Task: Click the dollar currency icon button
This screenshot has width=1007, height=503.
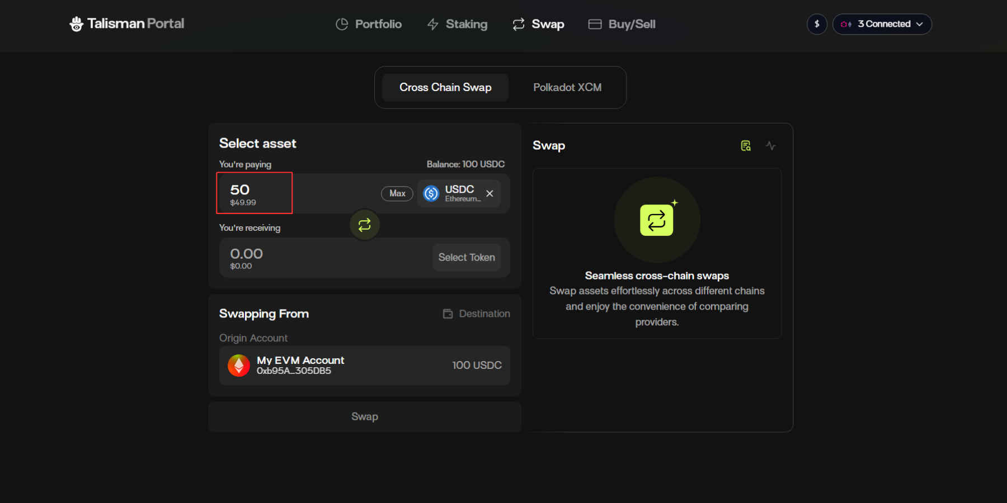Action: pos(817,24)
